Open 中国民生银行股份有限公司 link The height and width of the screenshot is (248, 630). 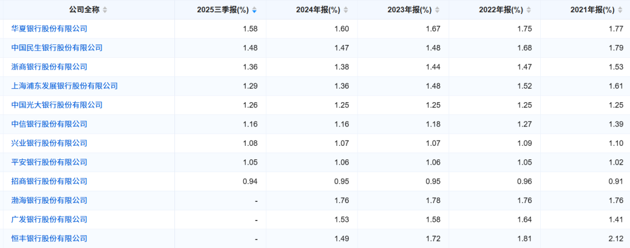pos(57,48)
